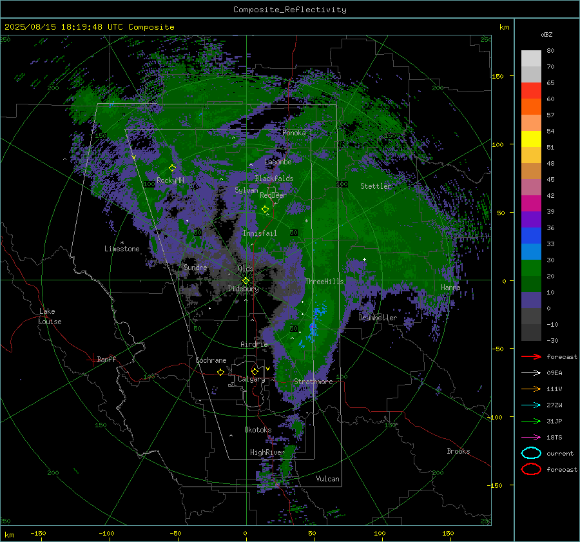Click the RedDeer city label
This screenshot has height=542, width=580.
point(273,195)
